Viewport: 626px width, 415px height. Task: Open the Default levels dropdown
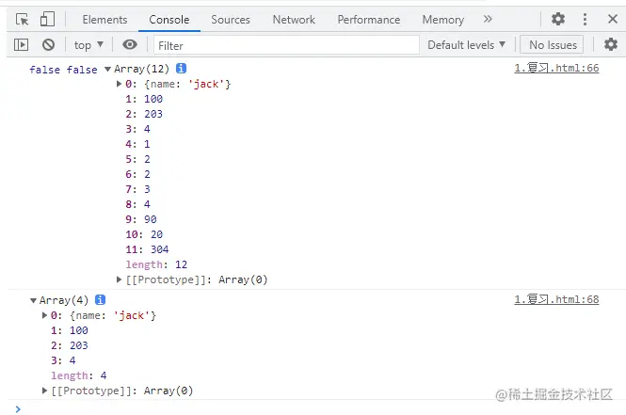pos(466,45)
